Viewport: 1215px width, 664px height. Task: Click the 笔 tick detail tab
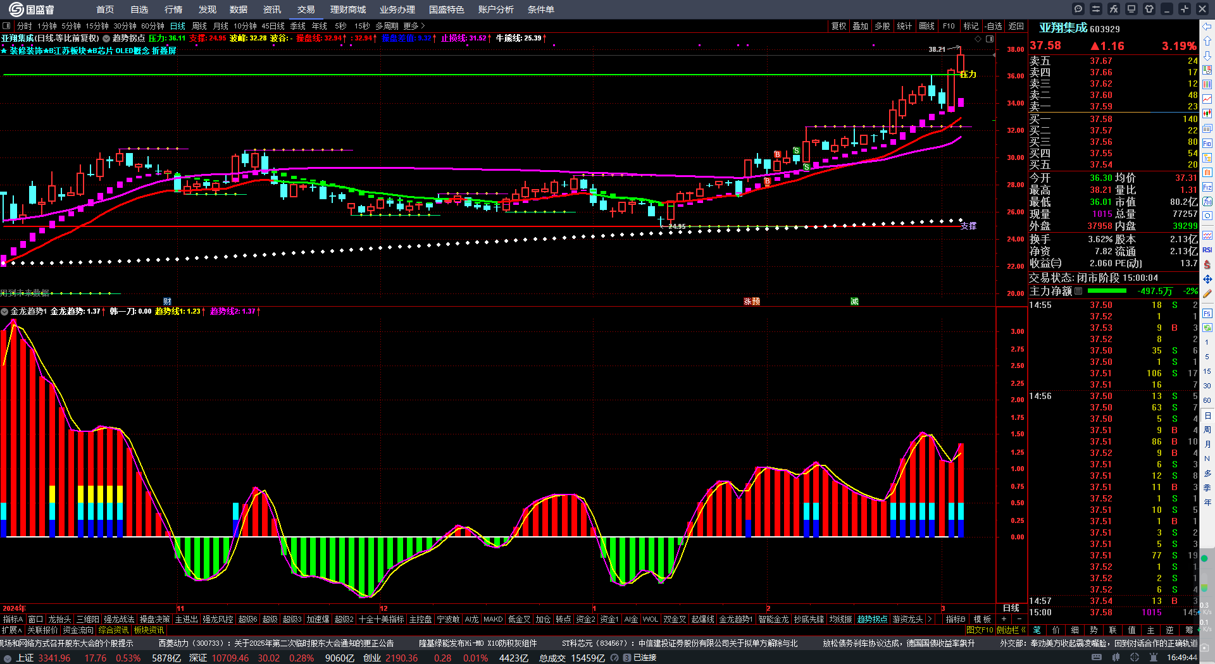pos(1037,630)
